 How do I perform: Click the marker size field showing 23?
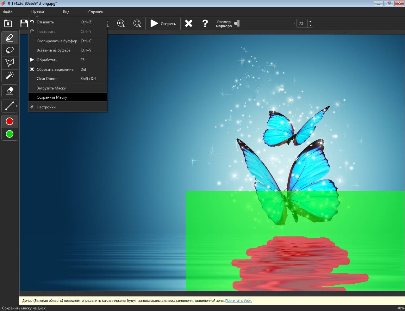(302, 23)
